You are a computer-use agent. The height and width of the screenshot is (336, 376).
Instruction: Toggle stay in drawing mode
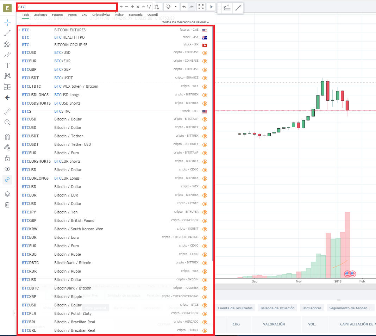[x=7, y=148]
